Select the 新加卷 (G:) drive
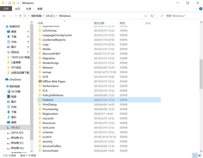Screen dimensions: 203x158 tap(17, 148)
